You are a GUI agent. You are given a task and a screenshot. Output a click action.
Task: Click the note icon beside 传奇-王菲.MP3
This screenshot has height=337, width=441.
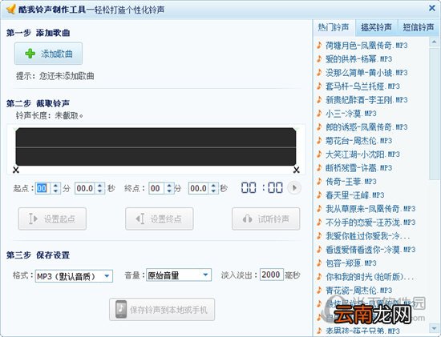coord(319,182)
